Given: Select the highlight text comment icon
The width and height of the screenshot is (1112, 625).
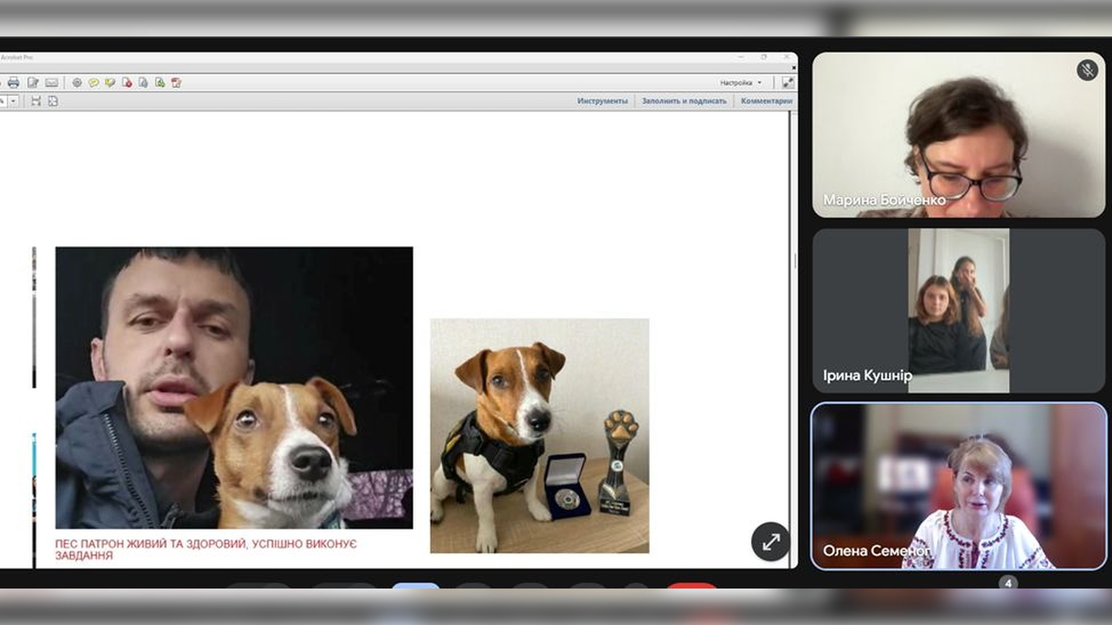Looking at the screenshot, I should tap(110, 83).
